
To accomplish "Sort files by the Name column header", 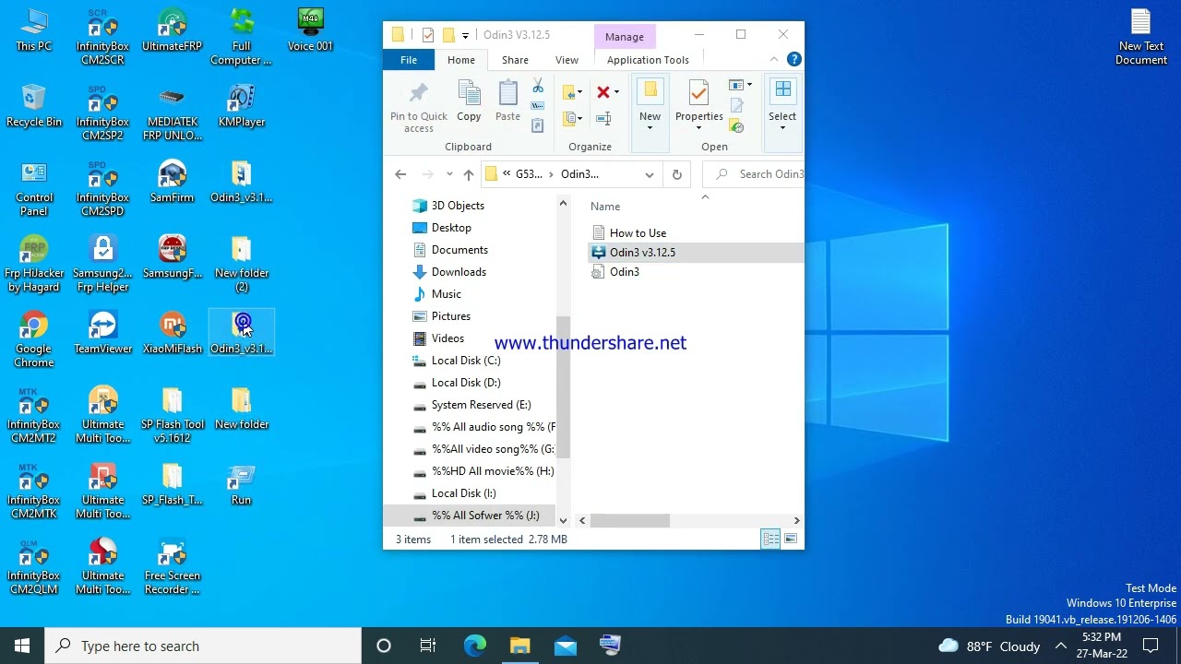I will coord(605,207).
